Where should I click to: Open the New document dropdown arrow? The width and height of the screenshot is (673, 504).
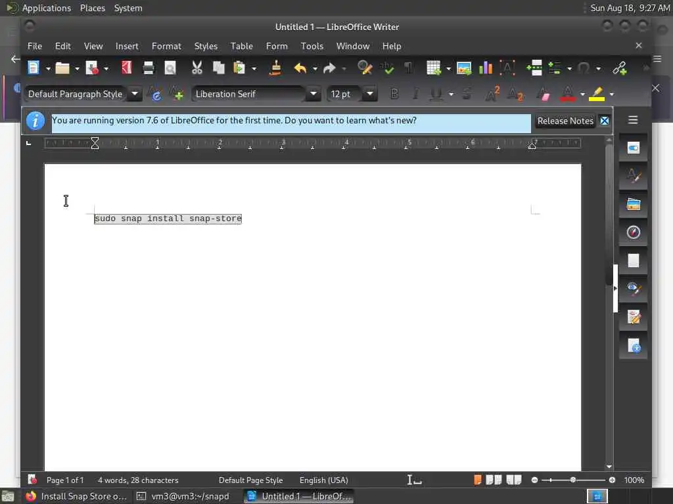click(48, 68)
